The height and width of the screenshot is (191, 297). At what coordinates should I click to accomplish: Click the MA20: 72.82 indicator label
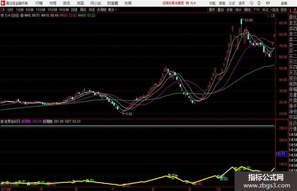pyautogui.click(x=68, y=15)
